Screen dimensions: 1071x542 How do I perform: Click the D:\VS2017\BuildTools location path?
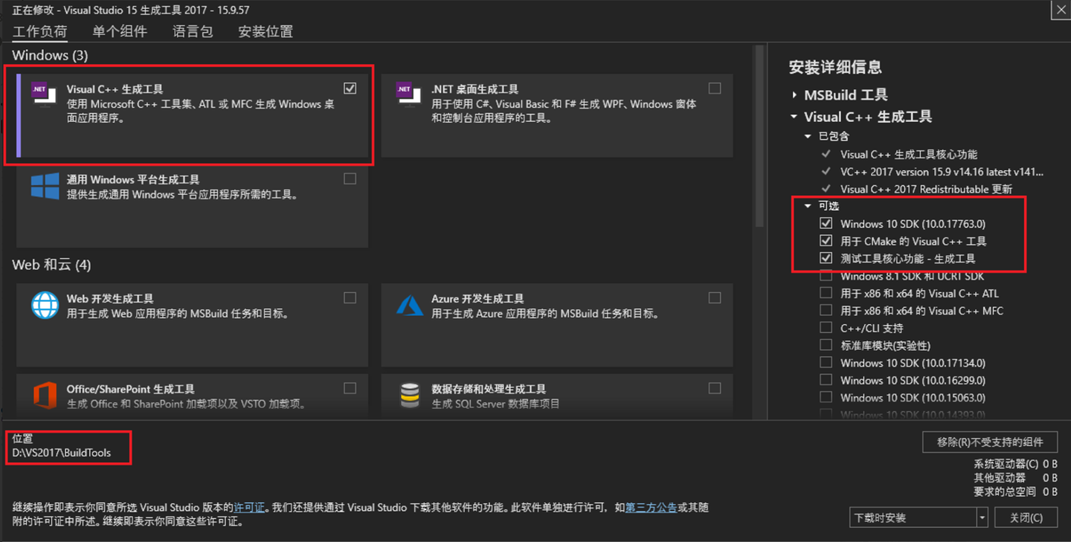coord(62,452)
